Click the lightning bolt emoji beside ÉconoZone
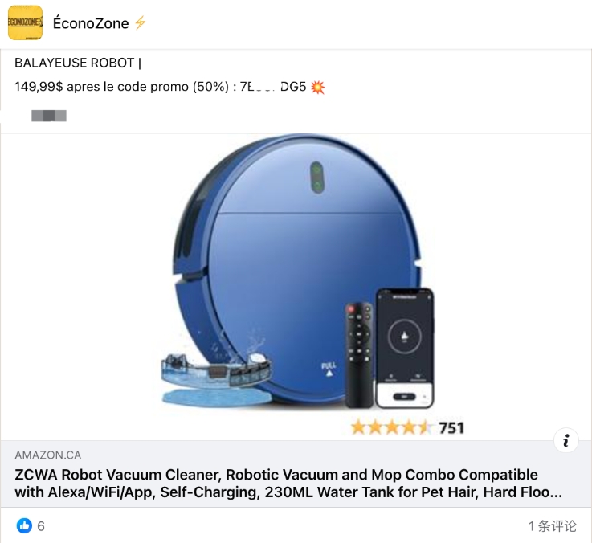Viewport: 592px width, 543px height. (x=141, y=23)
